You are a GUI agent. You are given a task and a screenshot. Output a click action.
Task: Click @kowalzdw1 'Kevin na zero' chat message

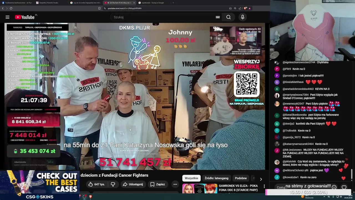[x=308, y=177]
